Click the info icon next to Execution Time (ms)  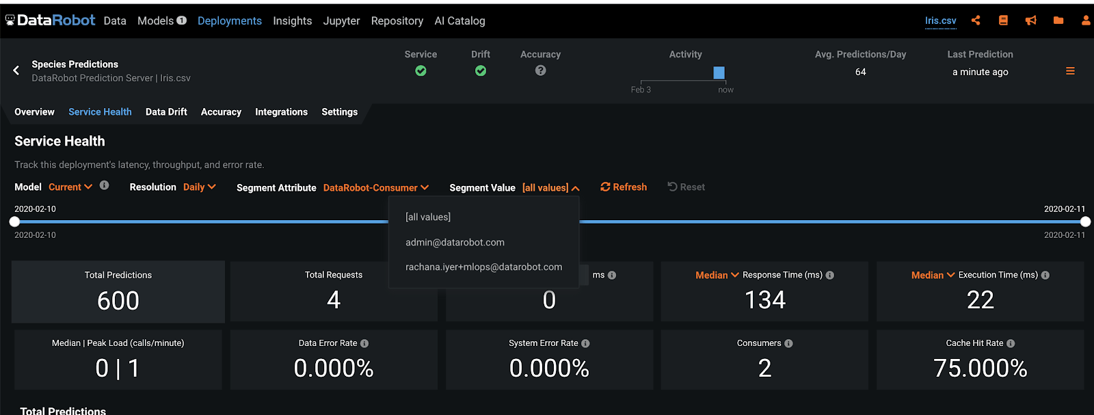[1045, 275]
